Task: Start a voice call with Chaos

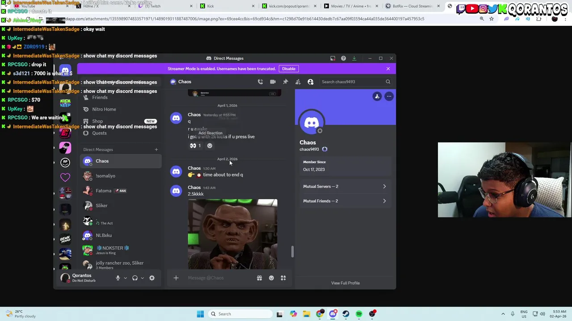Action: [260, 82]
